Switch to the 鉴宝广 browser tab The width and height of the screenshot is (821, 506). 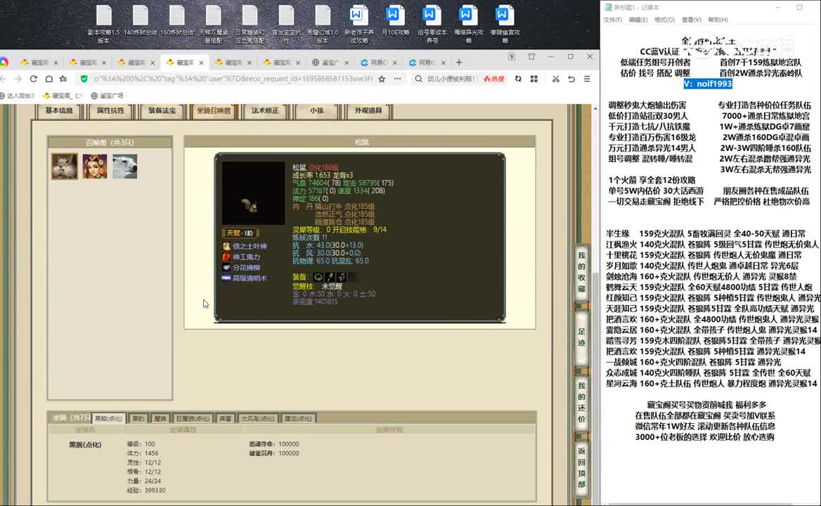(x=330, y=63)
